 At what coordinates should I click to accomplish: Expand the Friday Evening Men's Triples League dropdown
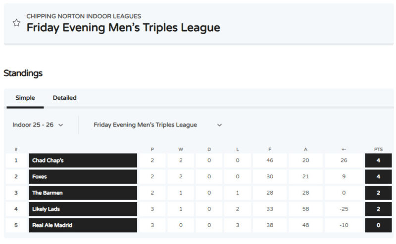click(x=157, y=125)
